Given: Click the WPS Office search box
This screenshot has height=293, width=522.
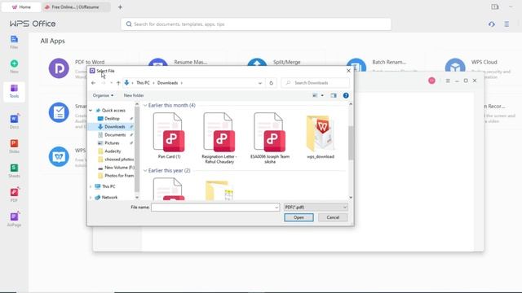Looking at the screenshot, I should 256,24.
